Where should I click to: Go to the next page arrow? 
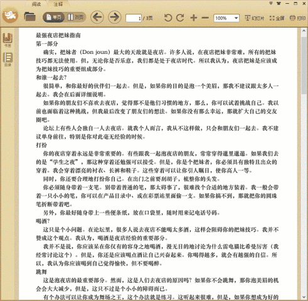[x=114, y=17]
